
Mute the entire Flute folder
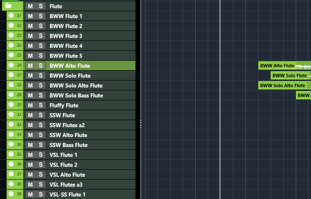coord(30,6)
